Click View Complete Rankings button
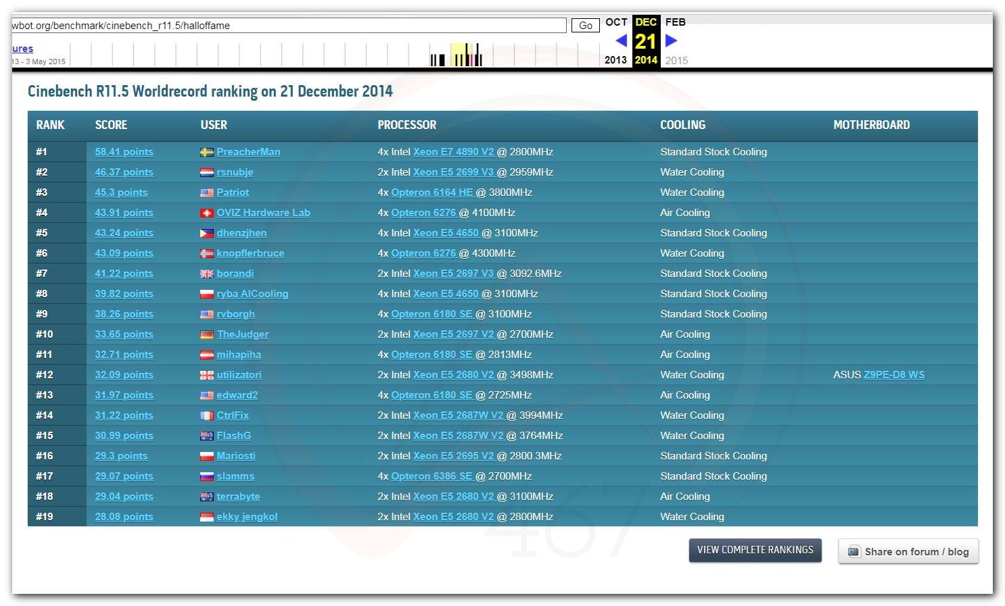The height and width of the screenshot is (606, 1005). [755, 550]
